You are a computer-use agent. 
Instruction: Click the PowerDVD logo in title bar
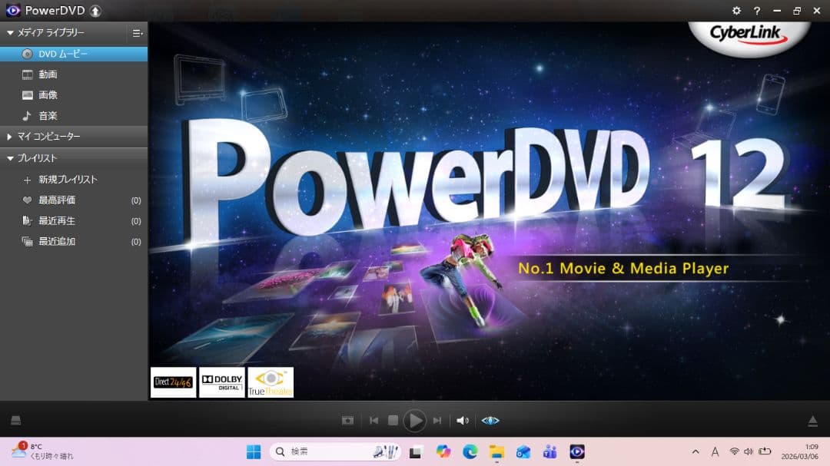[13, 10]
